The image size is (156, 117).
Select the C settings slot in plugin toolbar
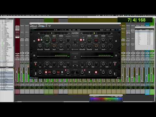(x=64, y=30)
